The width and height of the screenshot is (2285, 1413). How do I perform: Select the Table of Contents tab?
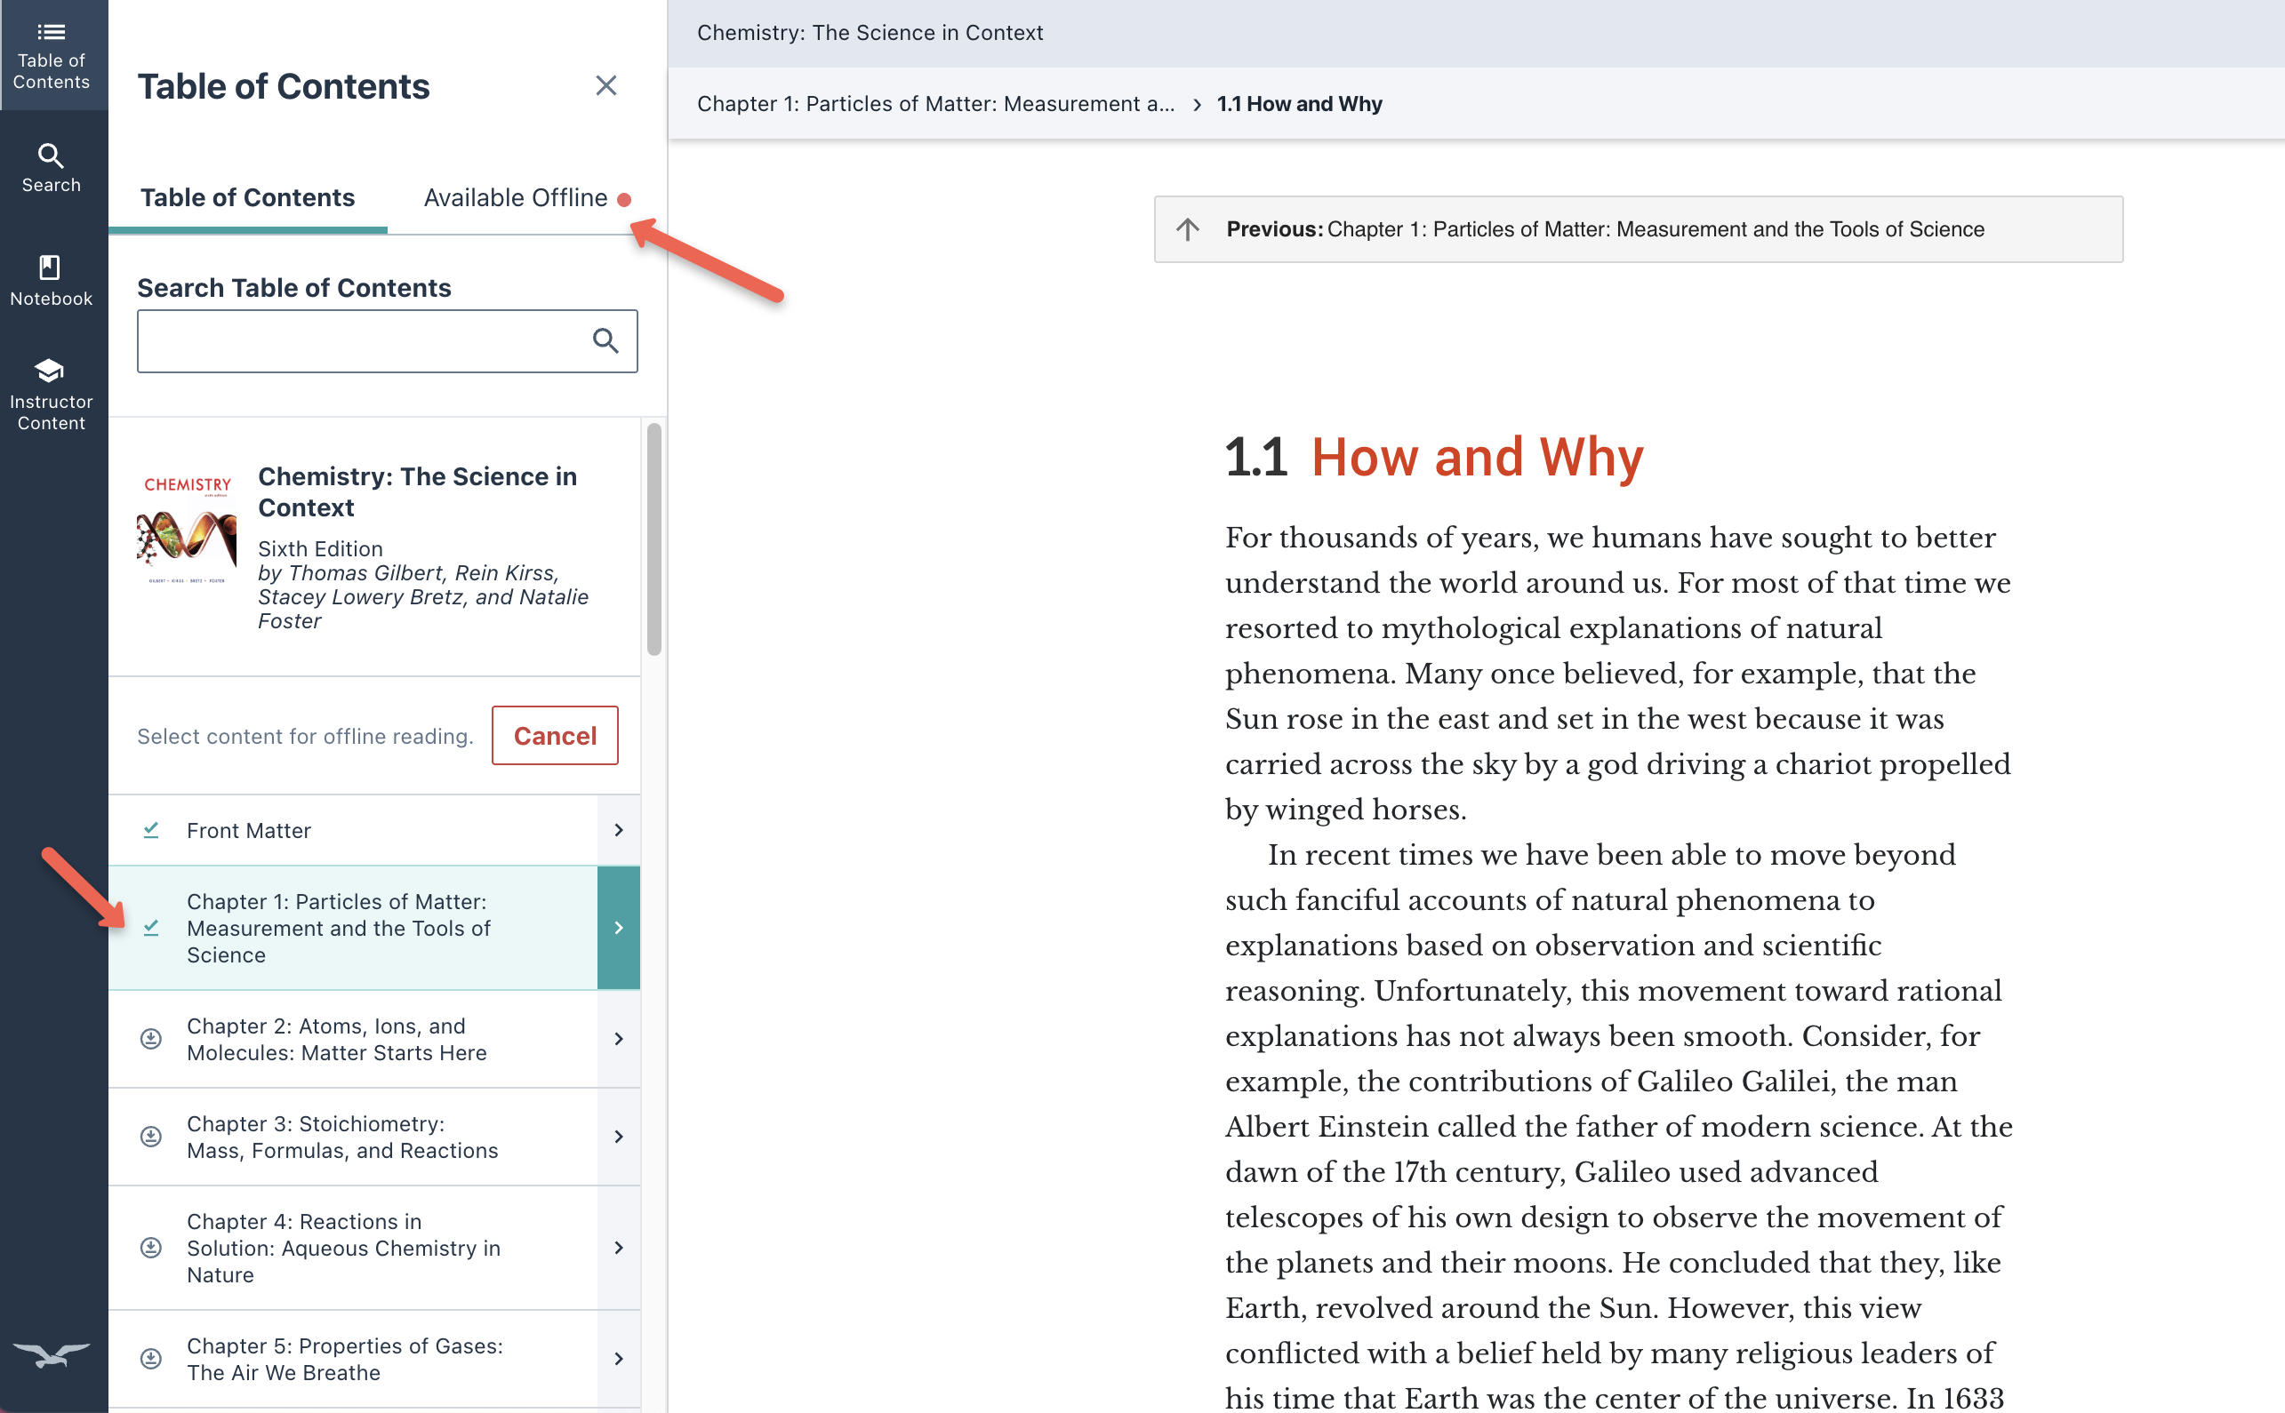point(248,197)
